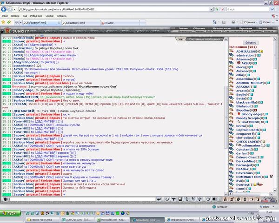Click the crossed-tools icon in chat toolbar

(x=193, y=199)
